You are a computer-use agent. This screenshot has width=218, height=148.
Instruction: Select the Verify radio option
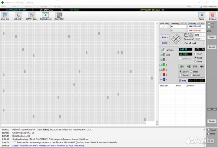tap(195, 54)
